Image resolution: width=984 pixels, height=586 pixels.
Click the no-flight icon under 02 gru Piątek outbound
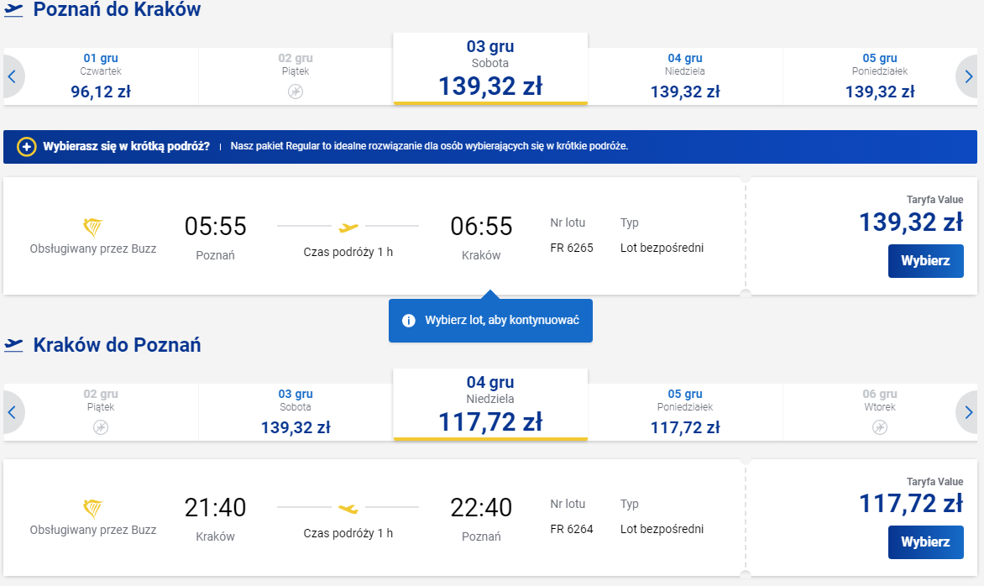click(x=296, y=92)
